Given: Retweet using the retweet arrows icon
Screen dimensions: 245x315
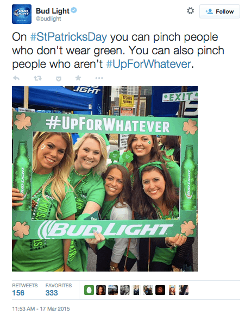Looking at the screenshot, I should click(x=37, y=78).
